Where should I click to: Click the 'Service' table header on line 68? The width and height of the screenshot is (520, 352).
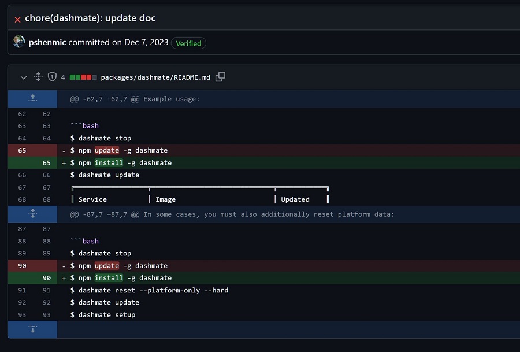(92, 199)
